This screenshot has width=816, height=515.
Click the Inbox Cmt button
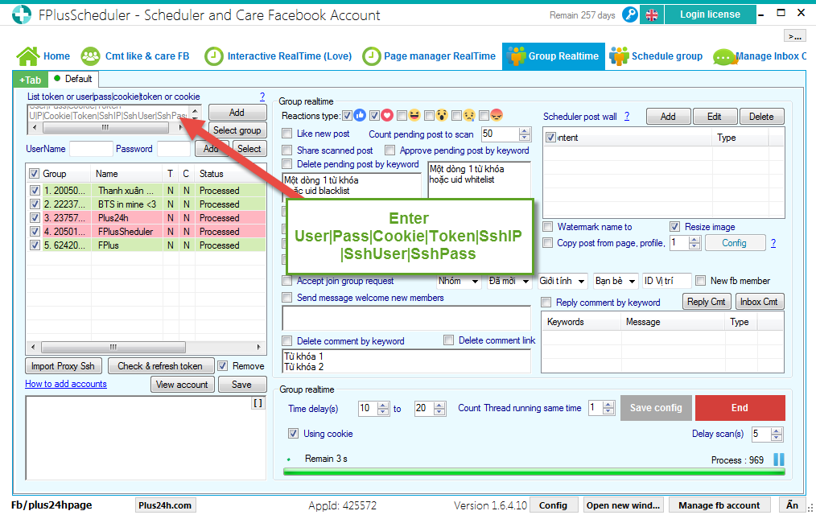point(760,302)
